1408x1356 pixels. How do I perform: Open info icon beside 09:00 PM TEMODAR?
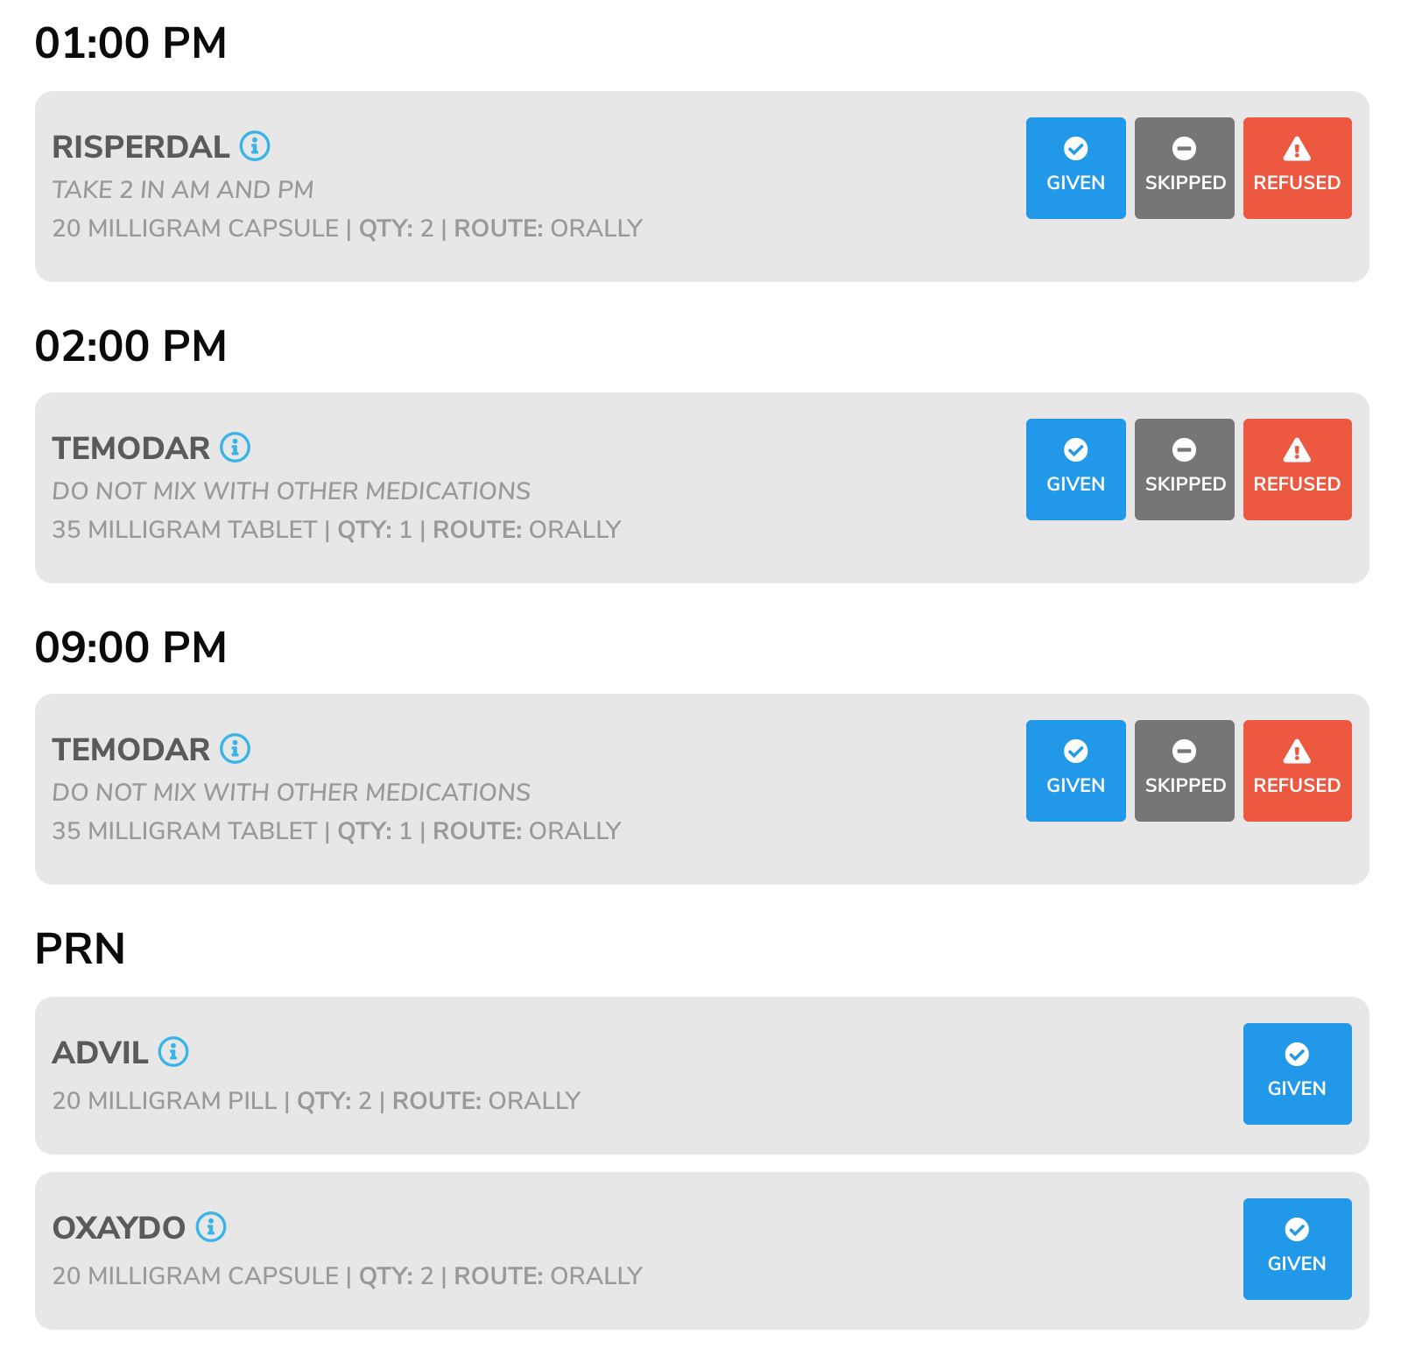[x=235, y=748]
